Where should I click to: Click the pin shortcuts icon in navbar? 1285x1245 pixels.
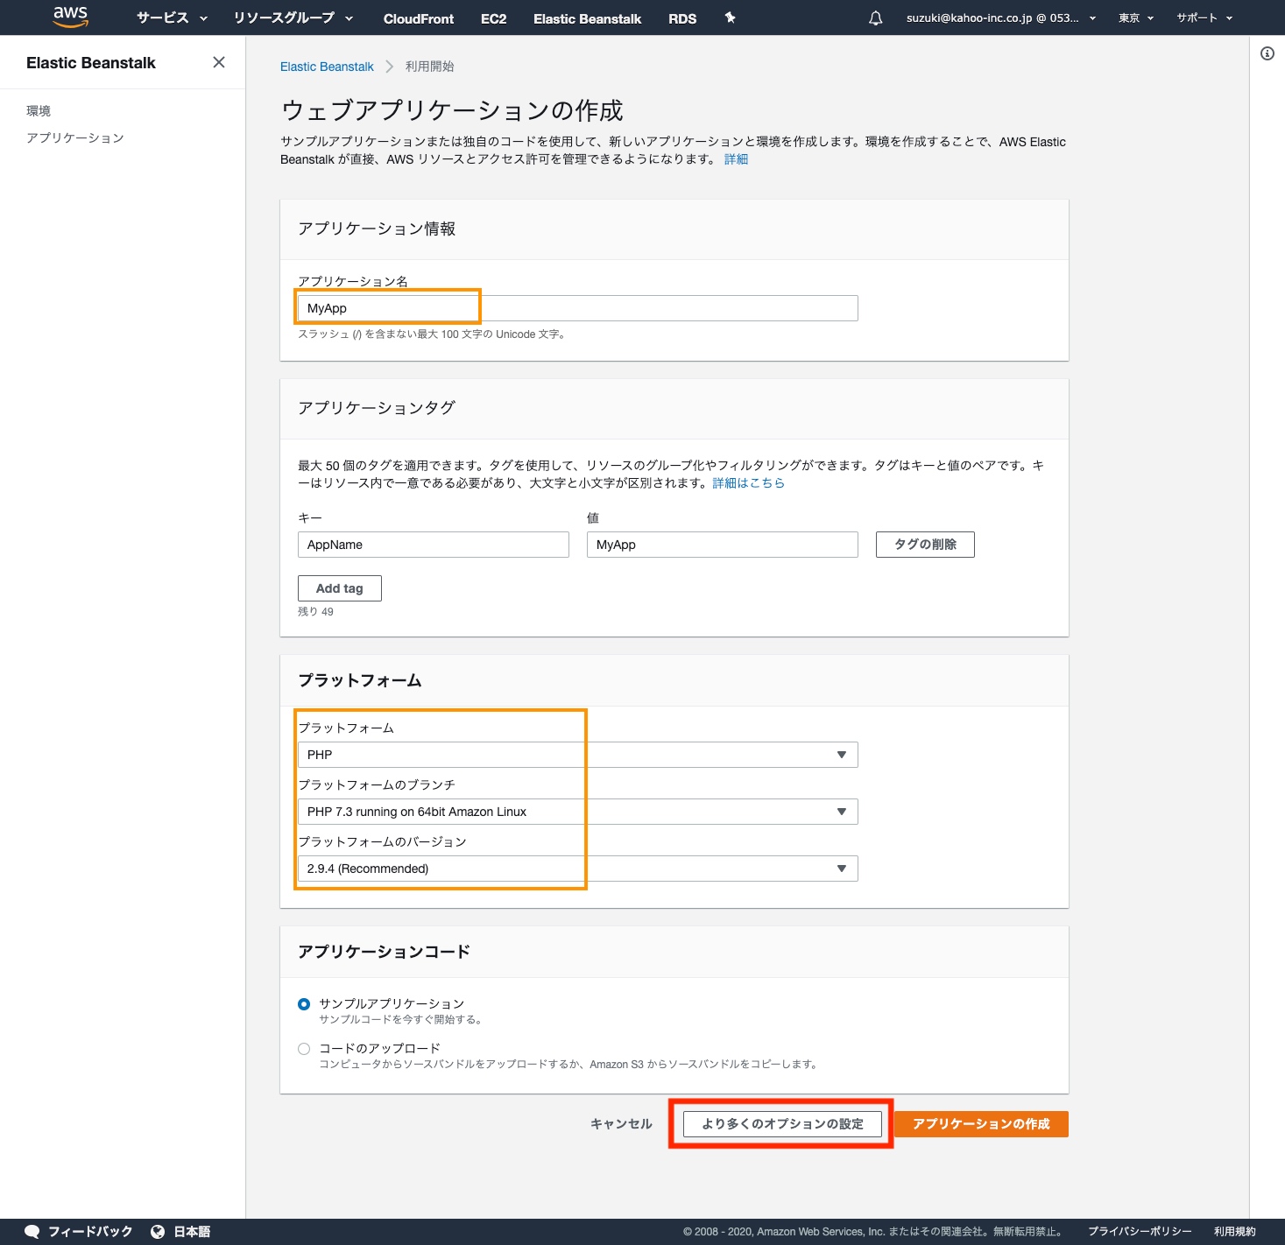coord(730,18)
